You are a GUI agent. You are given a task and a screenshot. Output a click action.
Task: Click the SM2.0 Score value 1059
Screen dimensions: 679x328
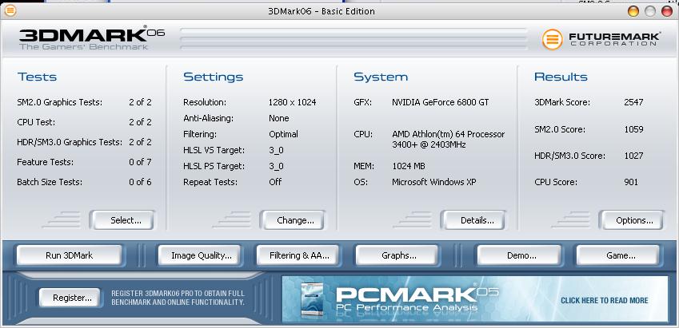[x=633, y=129]
